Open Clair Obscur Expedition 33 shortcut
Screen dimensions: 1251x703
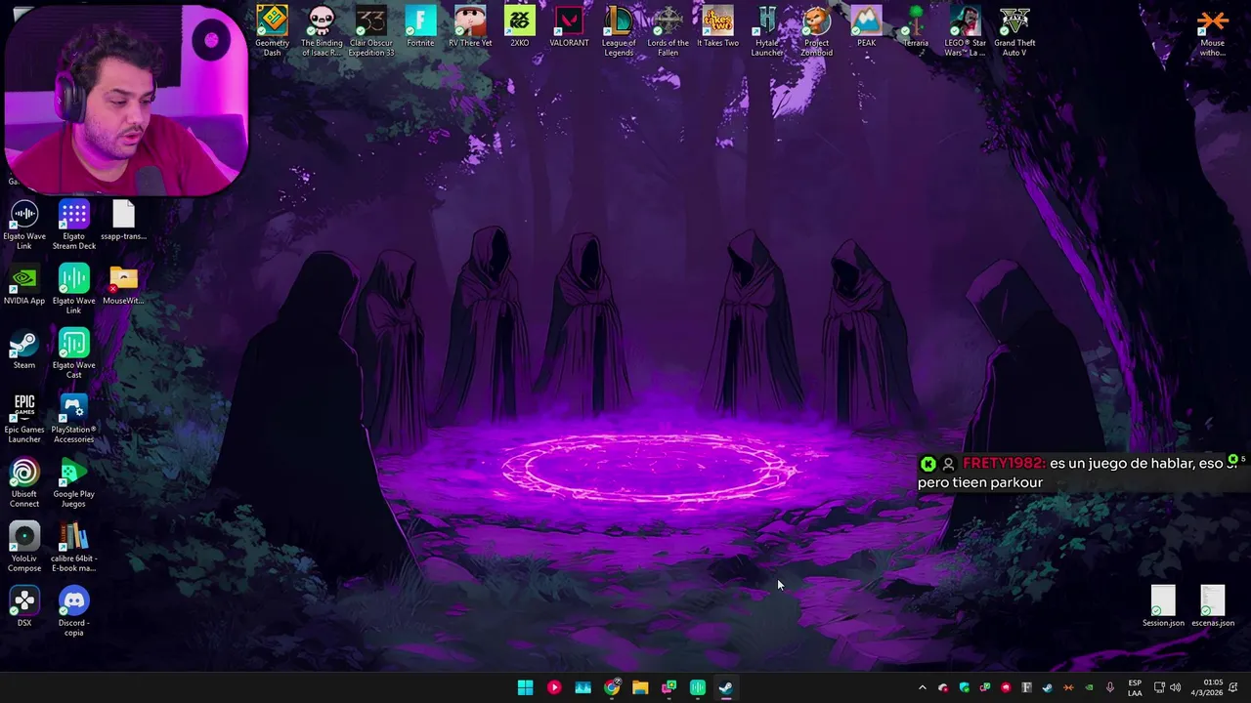(x=371, y=30)
